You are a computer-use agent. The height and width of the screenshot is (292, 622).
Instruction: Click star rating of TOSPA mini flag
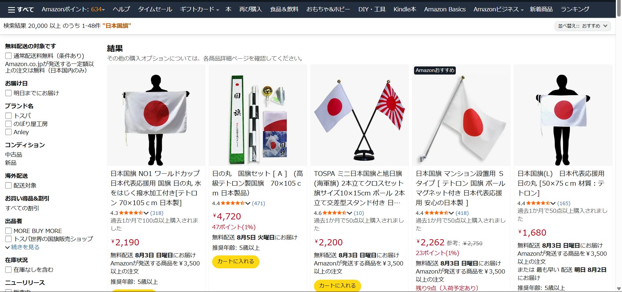(333, 213)
